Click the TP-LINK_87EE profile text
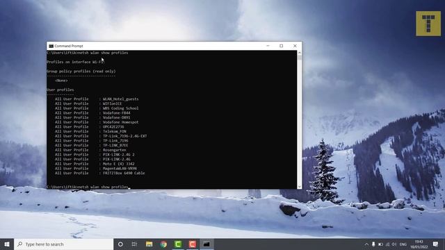Screen dimensions: 445x250 [115, 145]
